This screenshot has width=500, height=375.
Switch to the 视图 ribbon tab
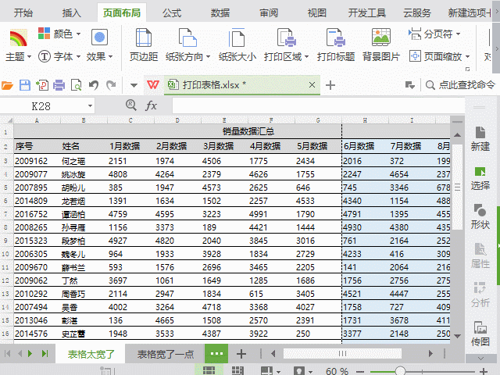[316, 13]
